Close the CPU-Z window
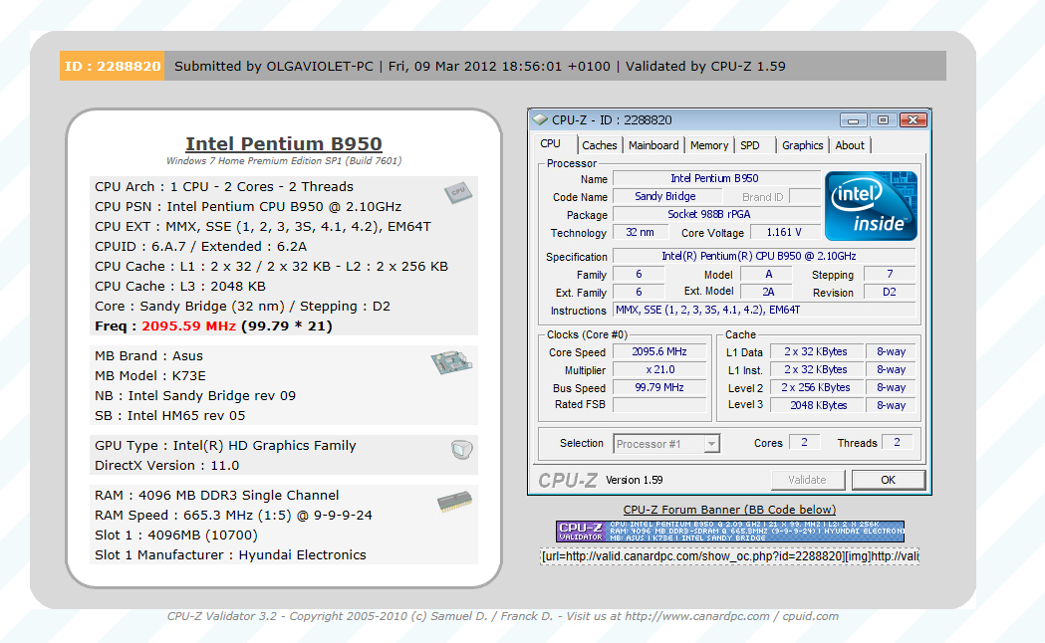 coord(914,119)
